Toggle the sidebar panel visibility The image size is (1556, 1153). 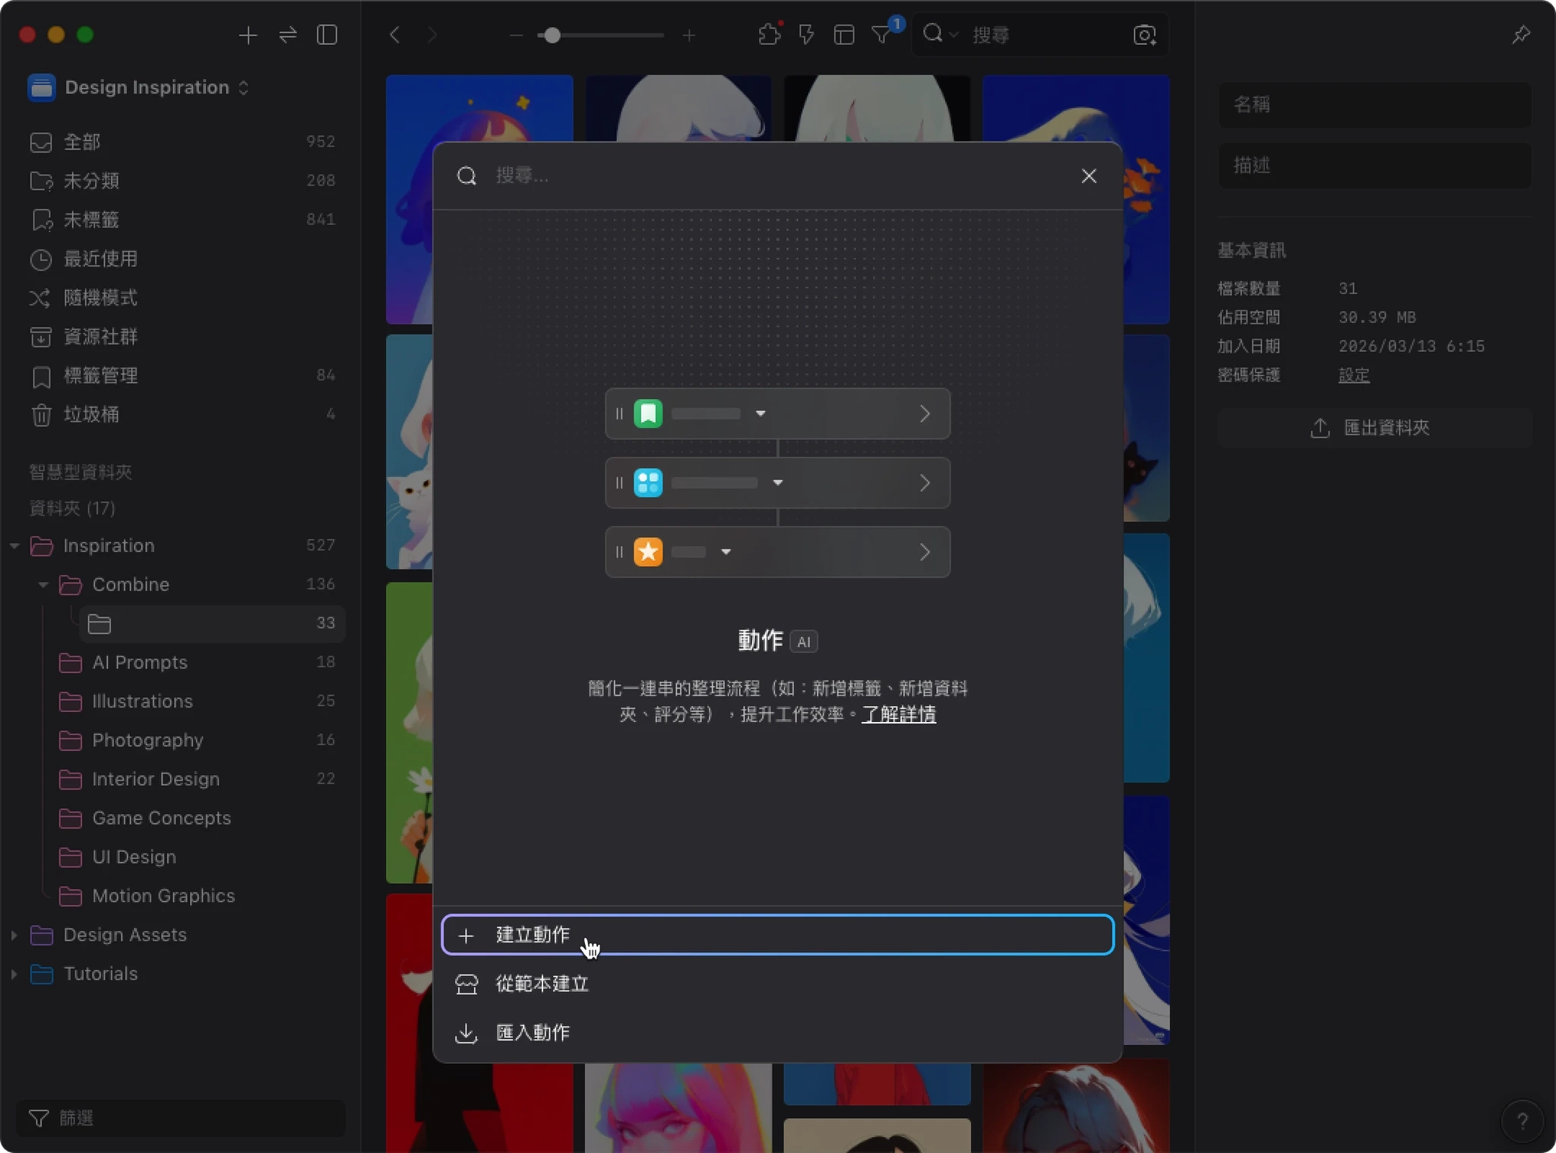pyautogui.click(x=327, y=35)
